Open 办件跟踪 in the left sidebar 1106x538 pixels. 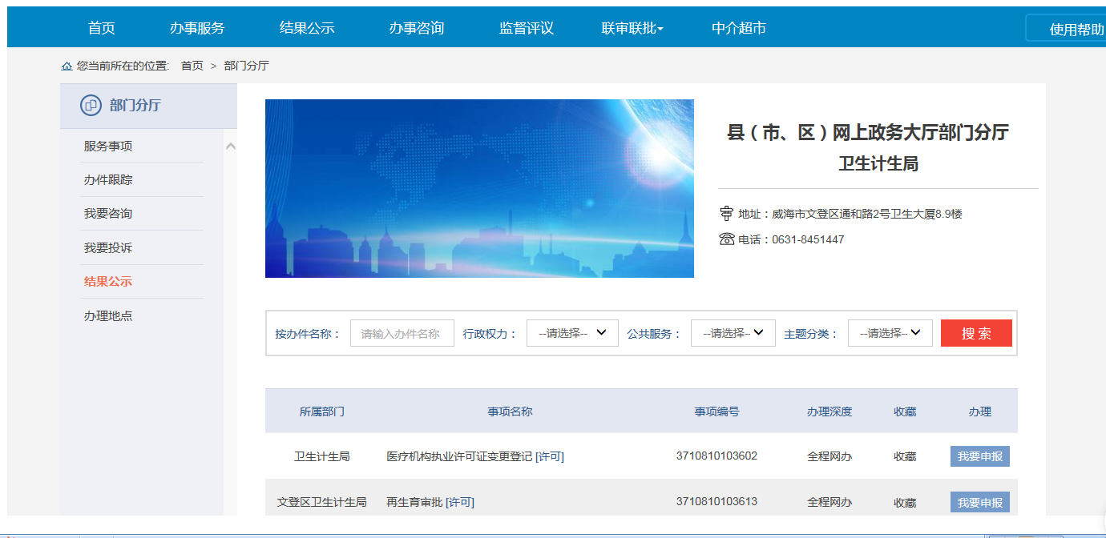108,180
